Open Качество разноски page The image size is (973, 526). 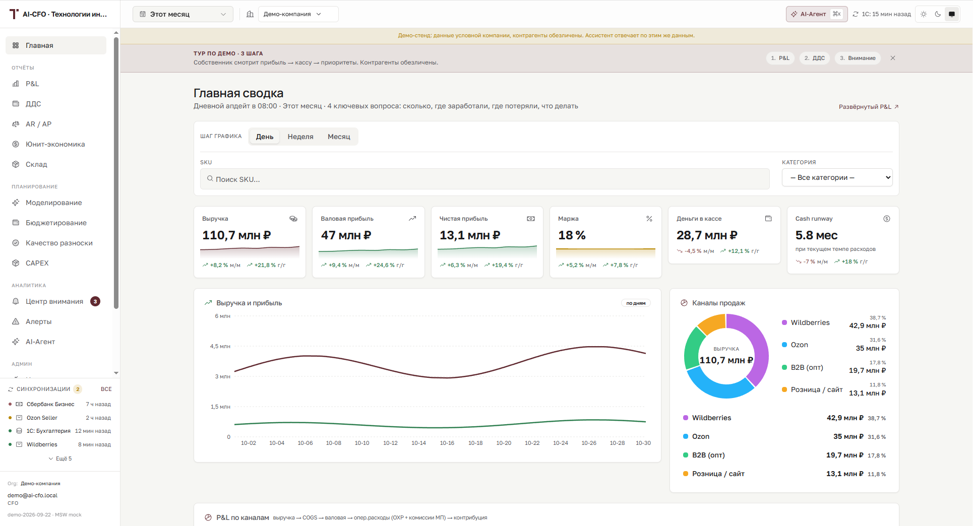tap(56, 243)
